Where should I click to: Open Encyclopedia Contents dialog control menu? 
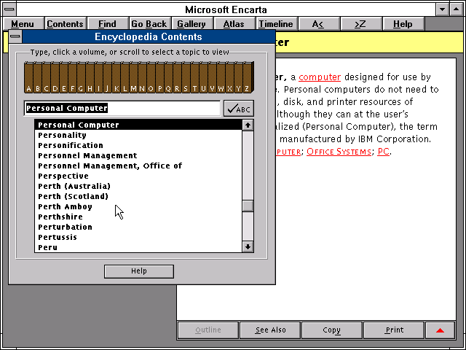pyautogui.click(x=15, y=36)
